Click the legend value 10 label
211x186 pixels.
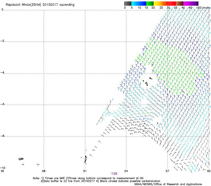coord(139,7)
